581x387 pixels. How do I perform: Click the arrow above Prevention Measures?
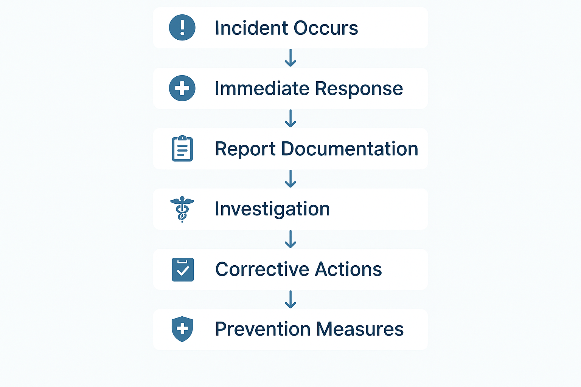tap(290, 299)
